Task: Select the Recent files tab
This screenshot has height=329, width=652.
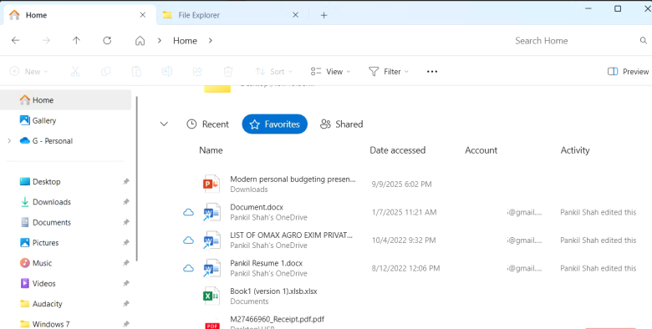Action: coord(207,124)
